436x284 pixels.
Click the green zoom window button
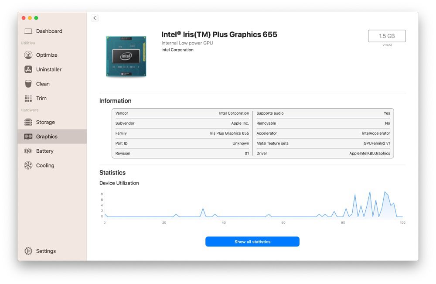(36, 18)
